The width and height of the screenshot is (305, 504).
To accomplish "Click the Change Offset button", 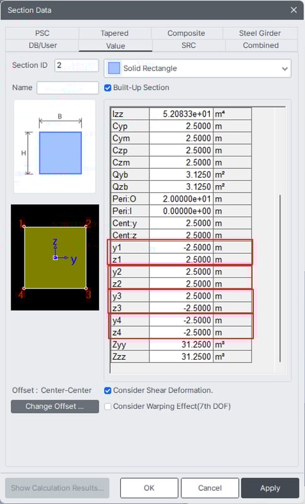I will click(55, 406).
